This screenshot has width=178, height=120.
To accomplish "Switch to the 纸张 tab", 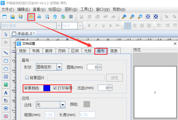I will click(x=23, y=51).
